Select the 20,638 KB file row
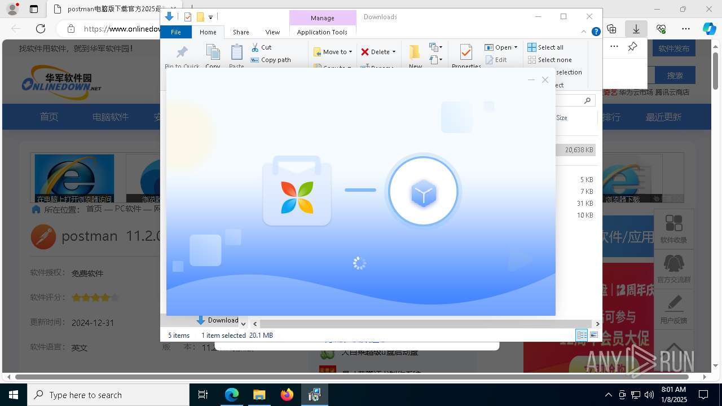Image resolution: width=722 pixels, height=406 pixels. 575,150
